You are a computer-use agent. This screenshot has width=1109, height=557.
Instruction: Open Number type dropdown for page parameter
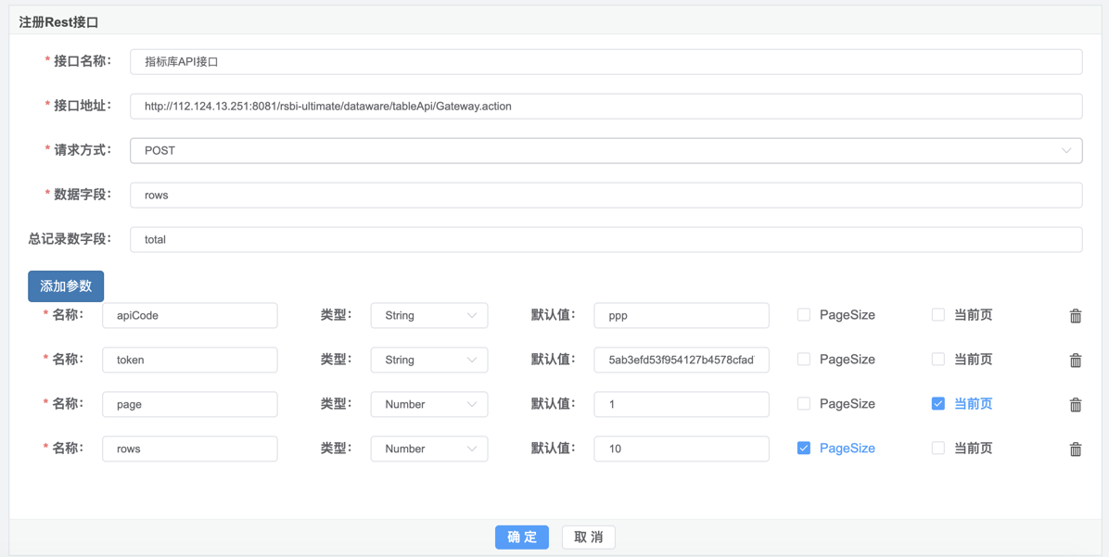click(429, 404)
